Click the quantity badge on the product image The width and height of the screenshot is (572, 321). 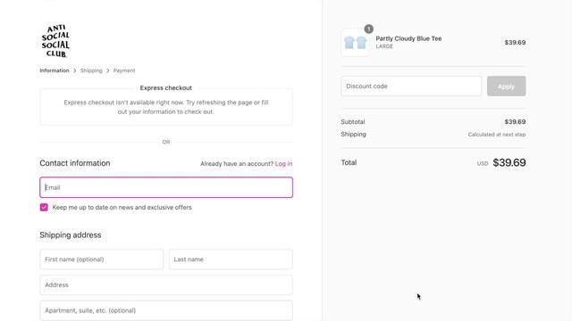tap(368, 29)
